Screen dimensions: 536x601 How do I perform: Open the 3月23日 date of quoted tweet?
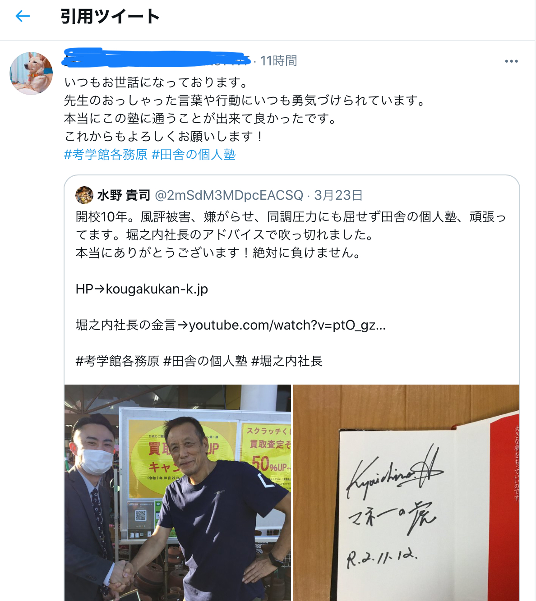(338, 195)
